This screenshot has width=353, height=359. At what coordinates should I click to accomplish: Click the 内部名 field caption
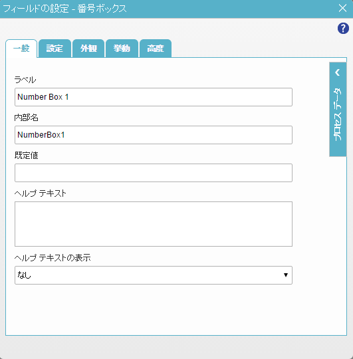(x=26, y=118)
